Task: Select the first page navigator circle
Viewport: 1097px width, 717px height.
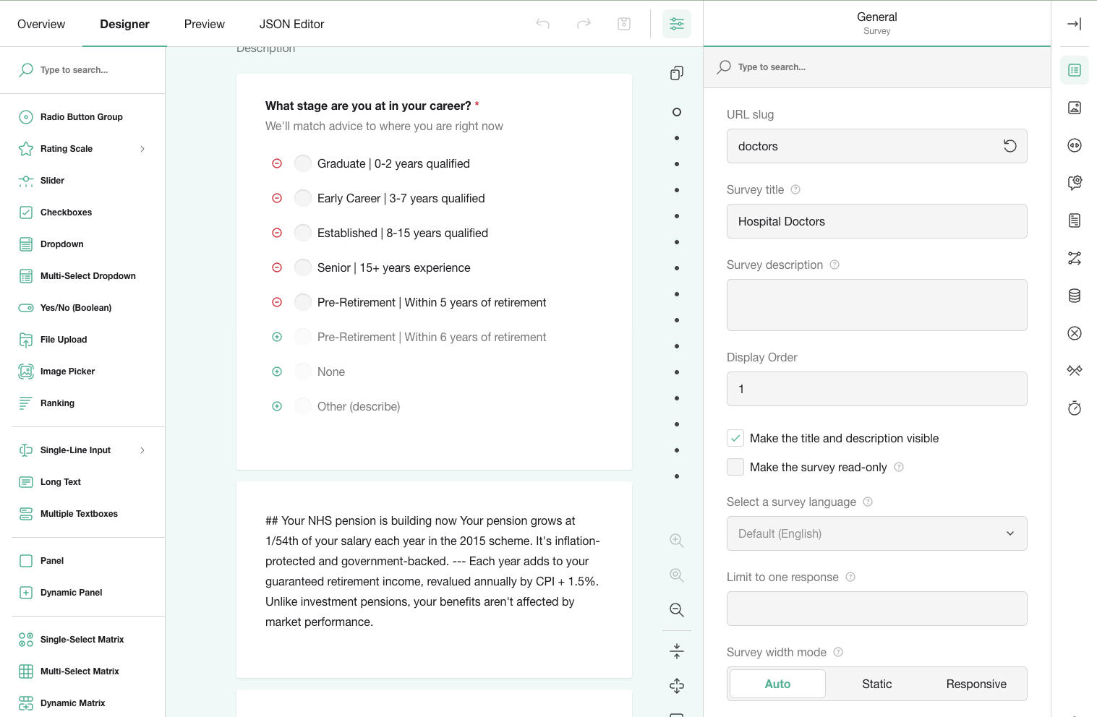Action: tap(677, 112)
